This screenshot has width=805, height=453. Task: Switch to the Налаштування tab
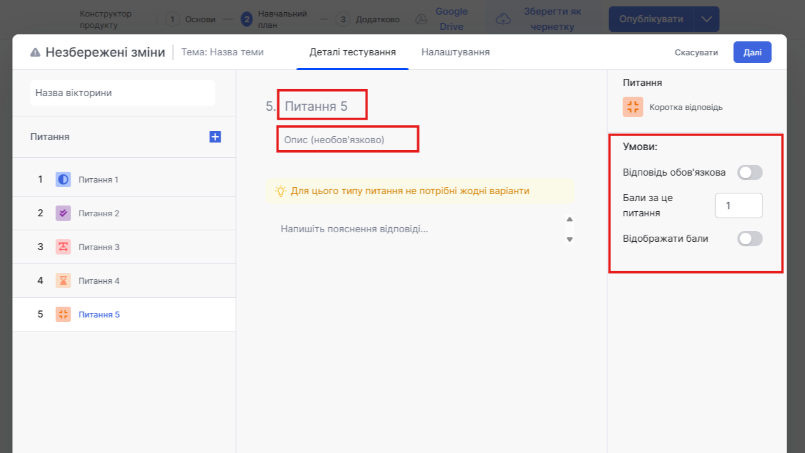click(455, 52)
